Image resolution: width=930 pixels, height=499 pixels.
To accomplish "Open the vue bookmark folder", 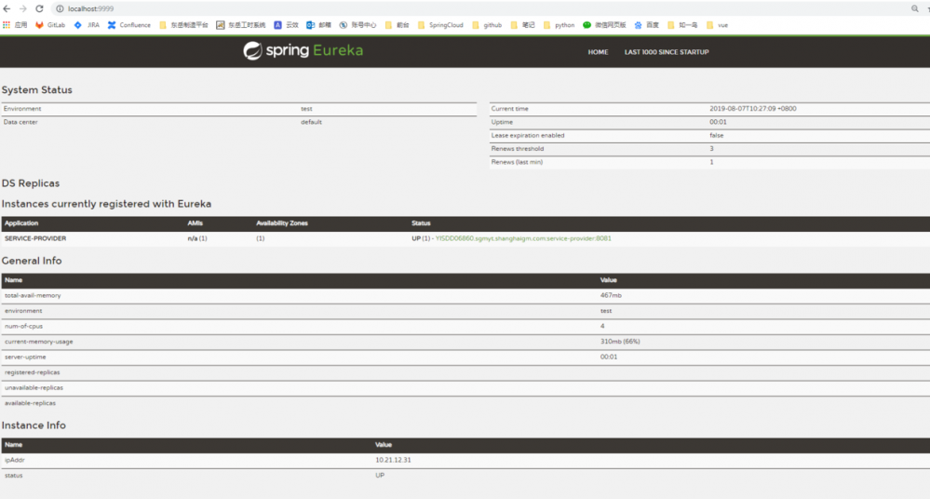I will [717, 25].
